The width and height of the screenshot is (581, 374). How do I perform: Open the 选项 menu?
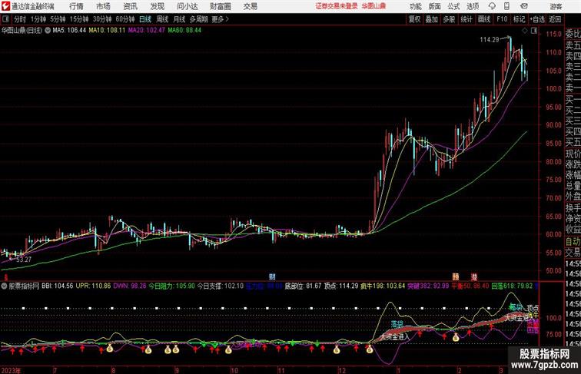tap(473, 6)
